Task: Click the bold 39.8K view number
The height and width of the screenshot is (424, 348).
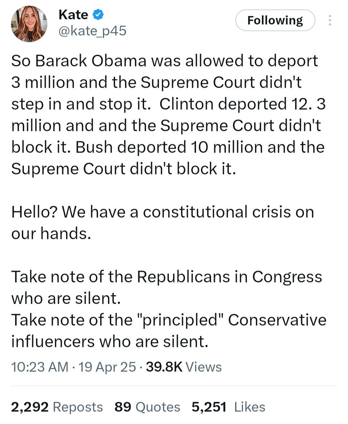Action: [164, 367]
